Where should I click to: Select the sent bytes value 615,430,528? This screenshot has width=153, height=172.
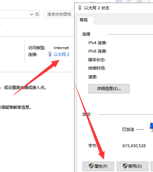134,146
